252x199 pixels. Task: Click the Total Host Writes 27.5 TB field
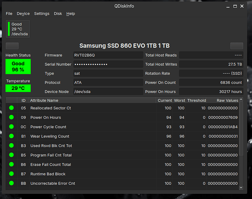tap(211, 64)
